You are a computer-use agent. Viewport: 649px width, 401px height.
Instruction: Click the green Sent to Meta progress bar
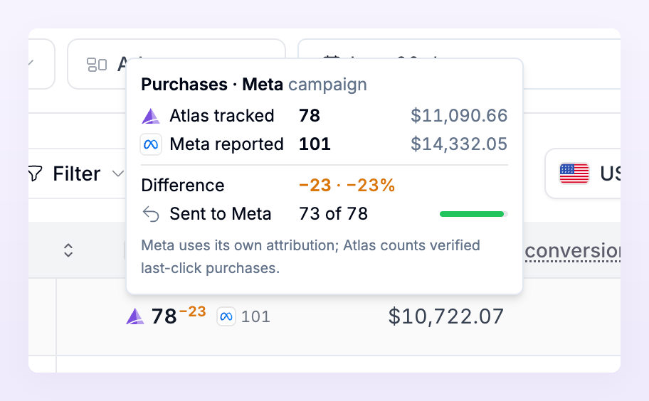[473, 214]
